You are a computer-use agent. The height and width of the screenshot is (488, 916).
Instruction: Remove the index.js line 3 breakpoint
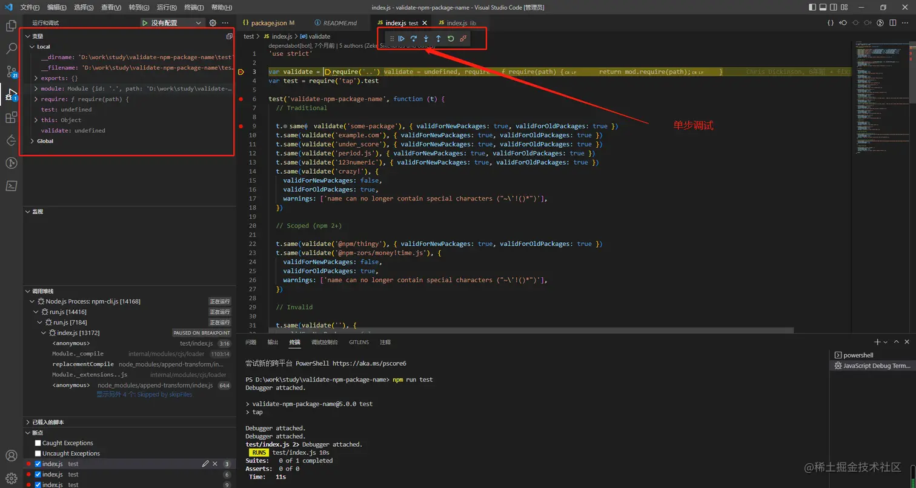214,464
